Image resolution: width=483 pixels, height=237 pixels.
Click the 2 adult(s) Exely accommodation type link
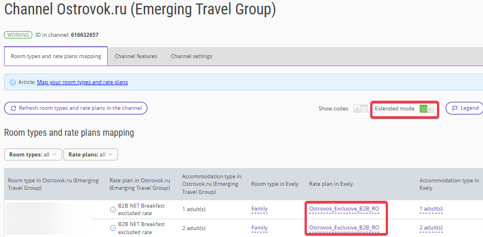point(431,228)
